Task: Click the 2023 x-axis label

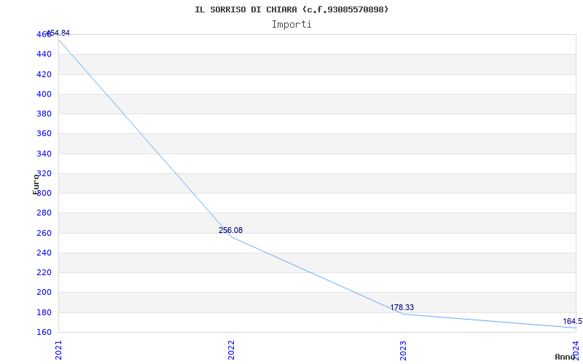Action: pyautogui.click(x=404, y=351)
